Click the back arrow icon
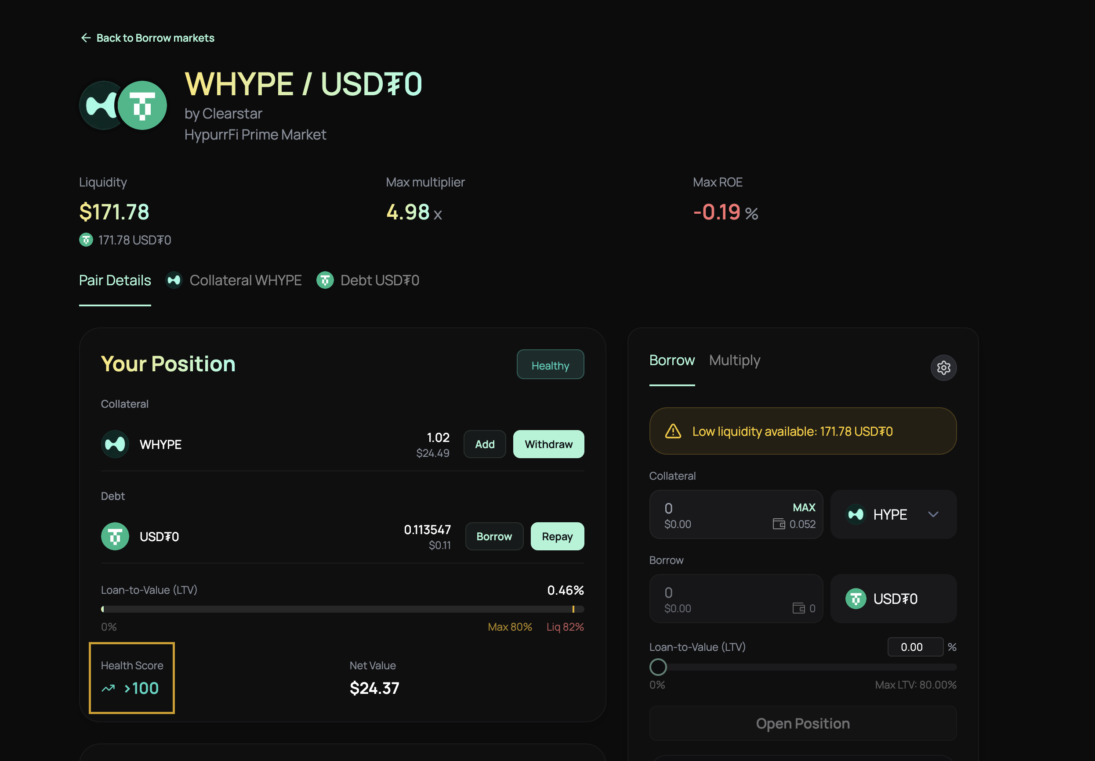1095x761 pixels. (86, 38)
